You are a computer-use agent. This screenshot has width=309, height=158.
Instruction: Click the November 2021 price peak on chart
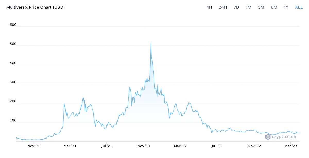[x=151, y=43]
